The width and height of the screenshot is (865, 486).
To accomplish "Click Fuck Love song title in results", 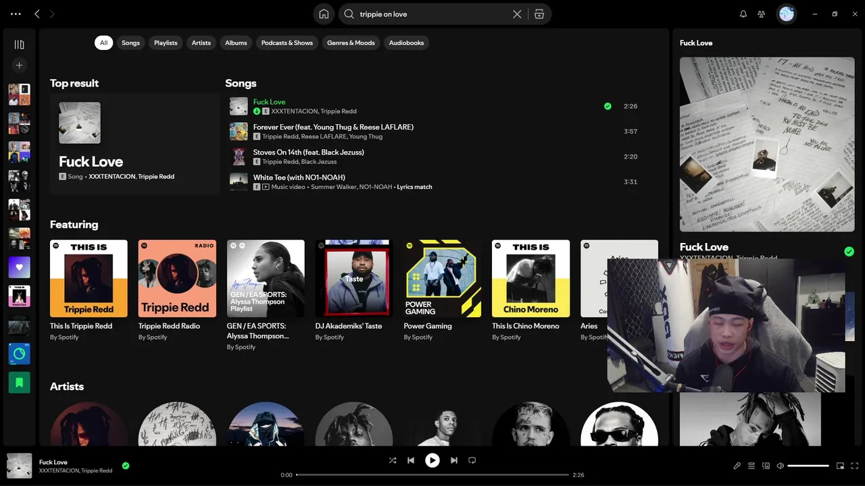I will [x=269, y=102].
